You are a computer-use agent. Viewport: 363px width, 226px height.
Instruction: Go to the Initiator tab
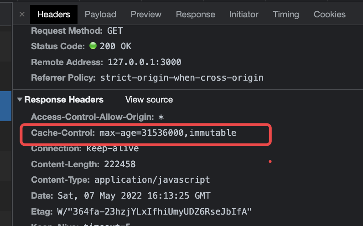244,15
